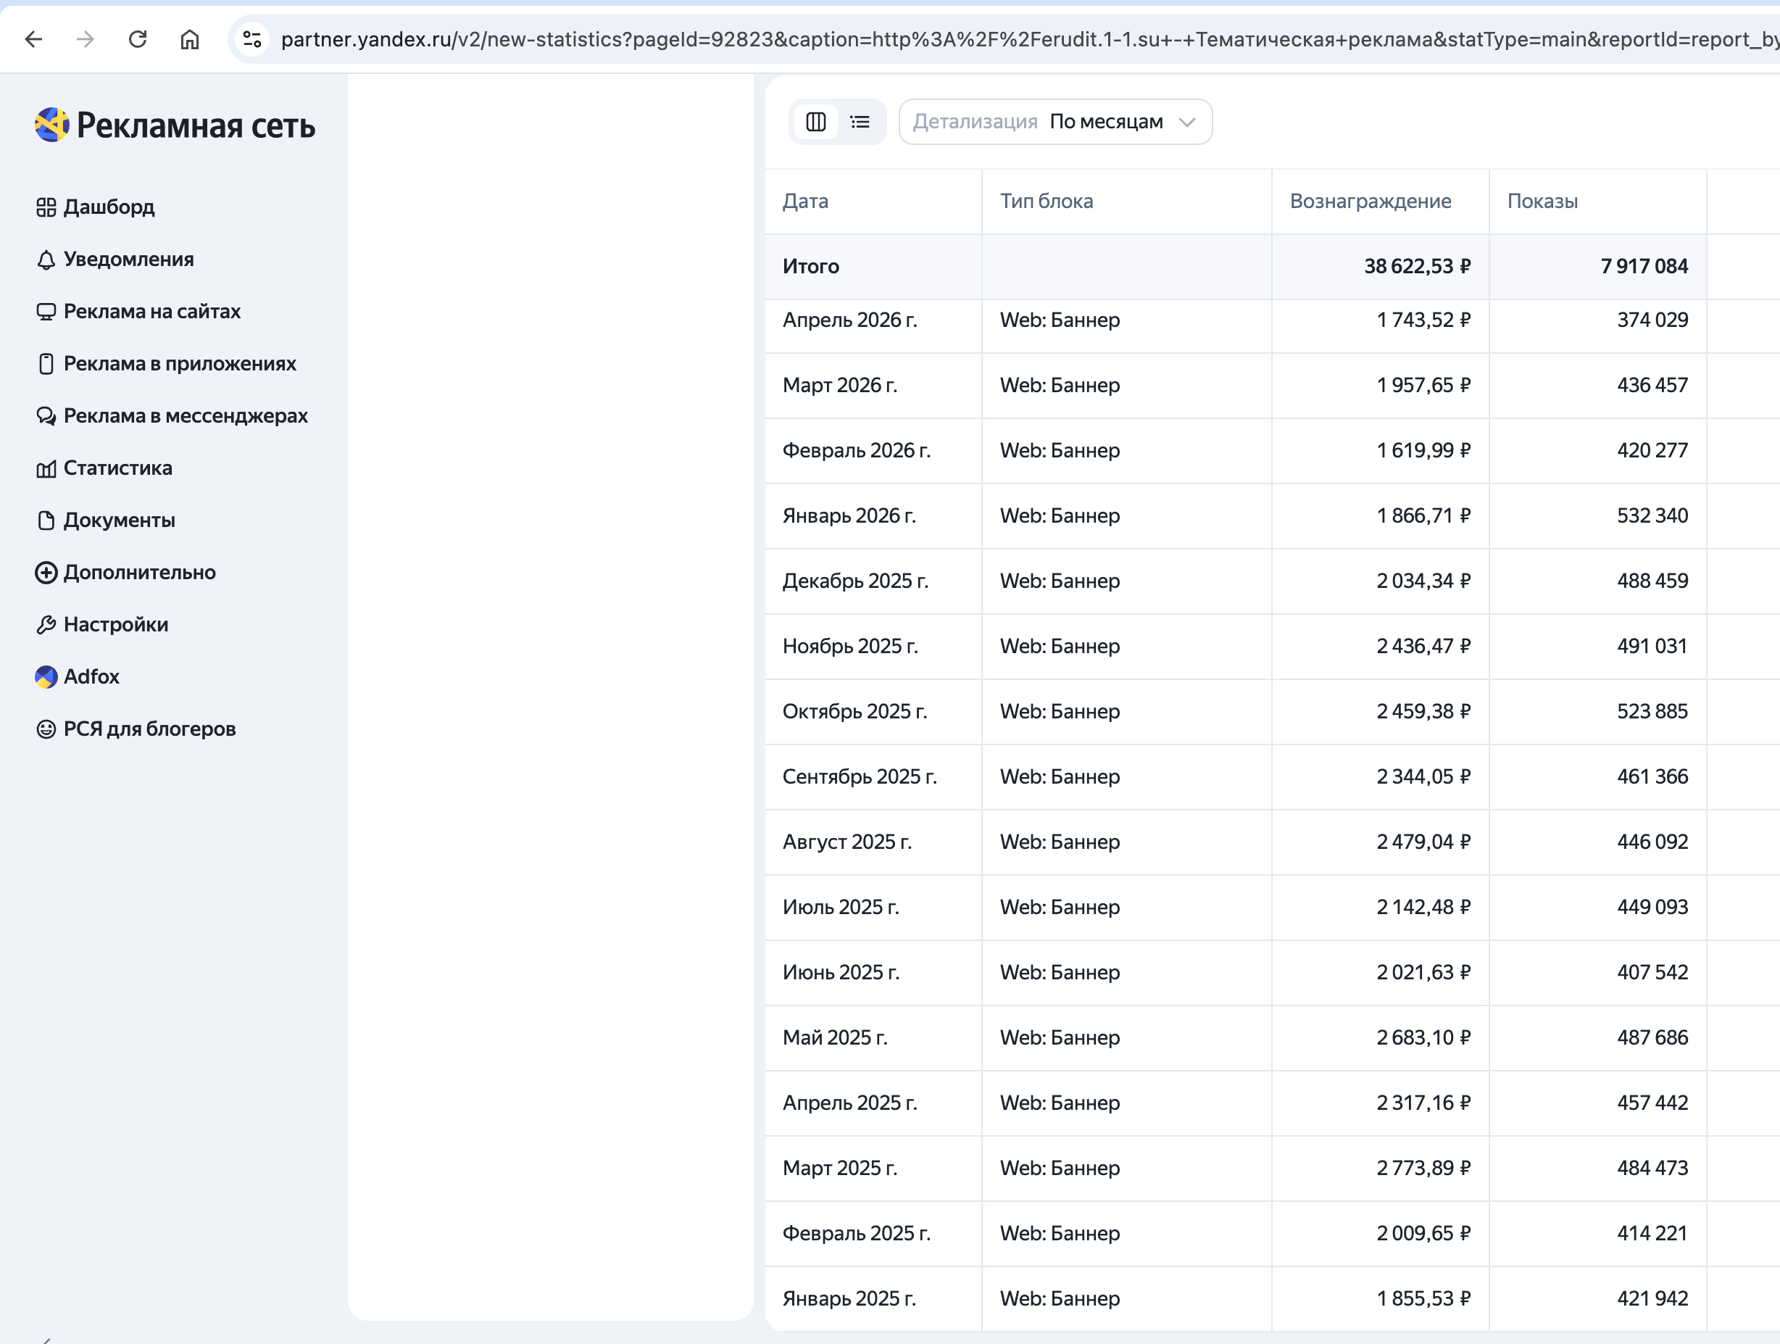This screenshot has width=1780, height=1344.
Task: Open Настройки page
Action: [116, 624]
